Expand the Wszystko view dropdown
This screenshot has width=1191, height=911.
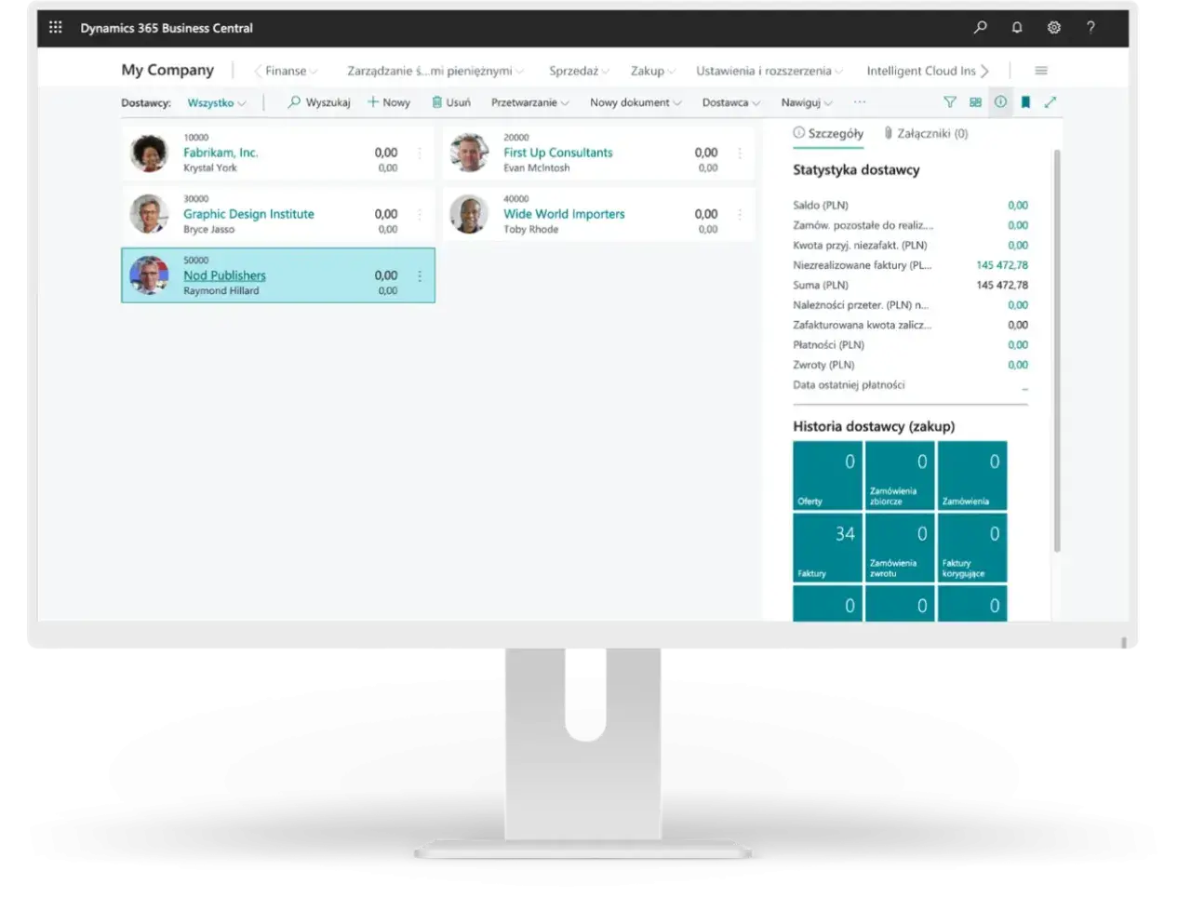216,102
